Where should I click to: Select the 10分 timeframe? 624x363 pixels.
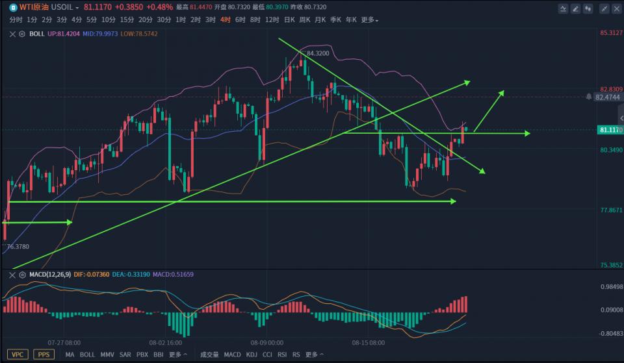[x=109, y=20]
